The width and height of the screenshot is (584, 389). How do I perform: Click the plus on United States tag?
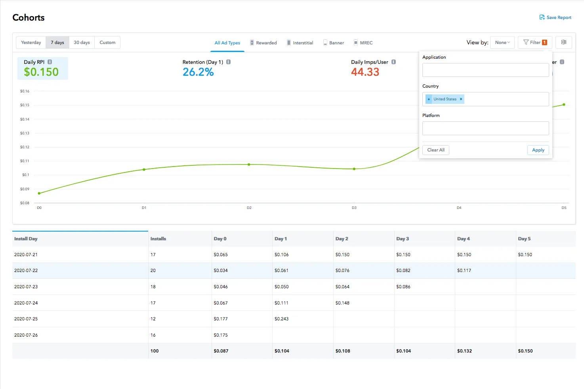tap(429, 99)
